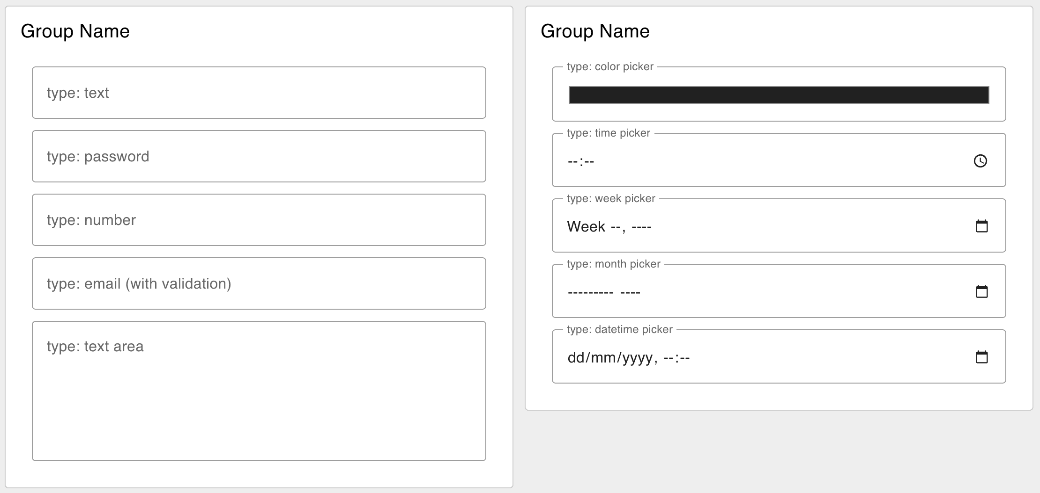The image size is (1040, 493).
Task: Open the calendar icon in week picker
Action: (981, 225)
